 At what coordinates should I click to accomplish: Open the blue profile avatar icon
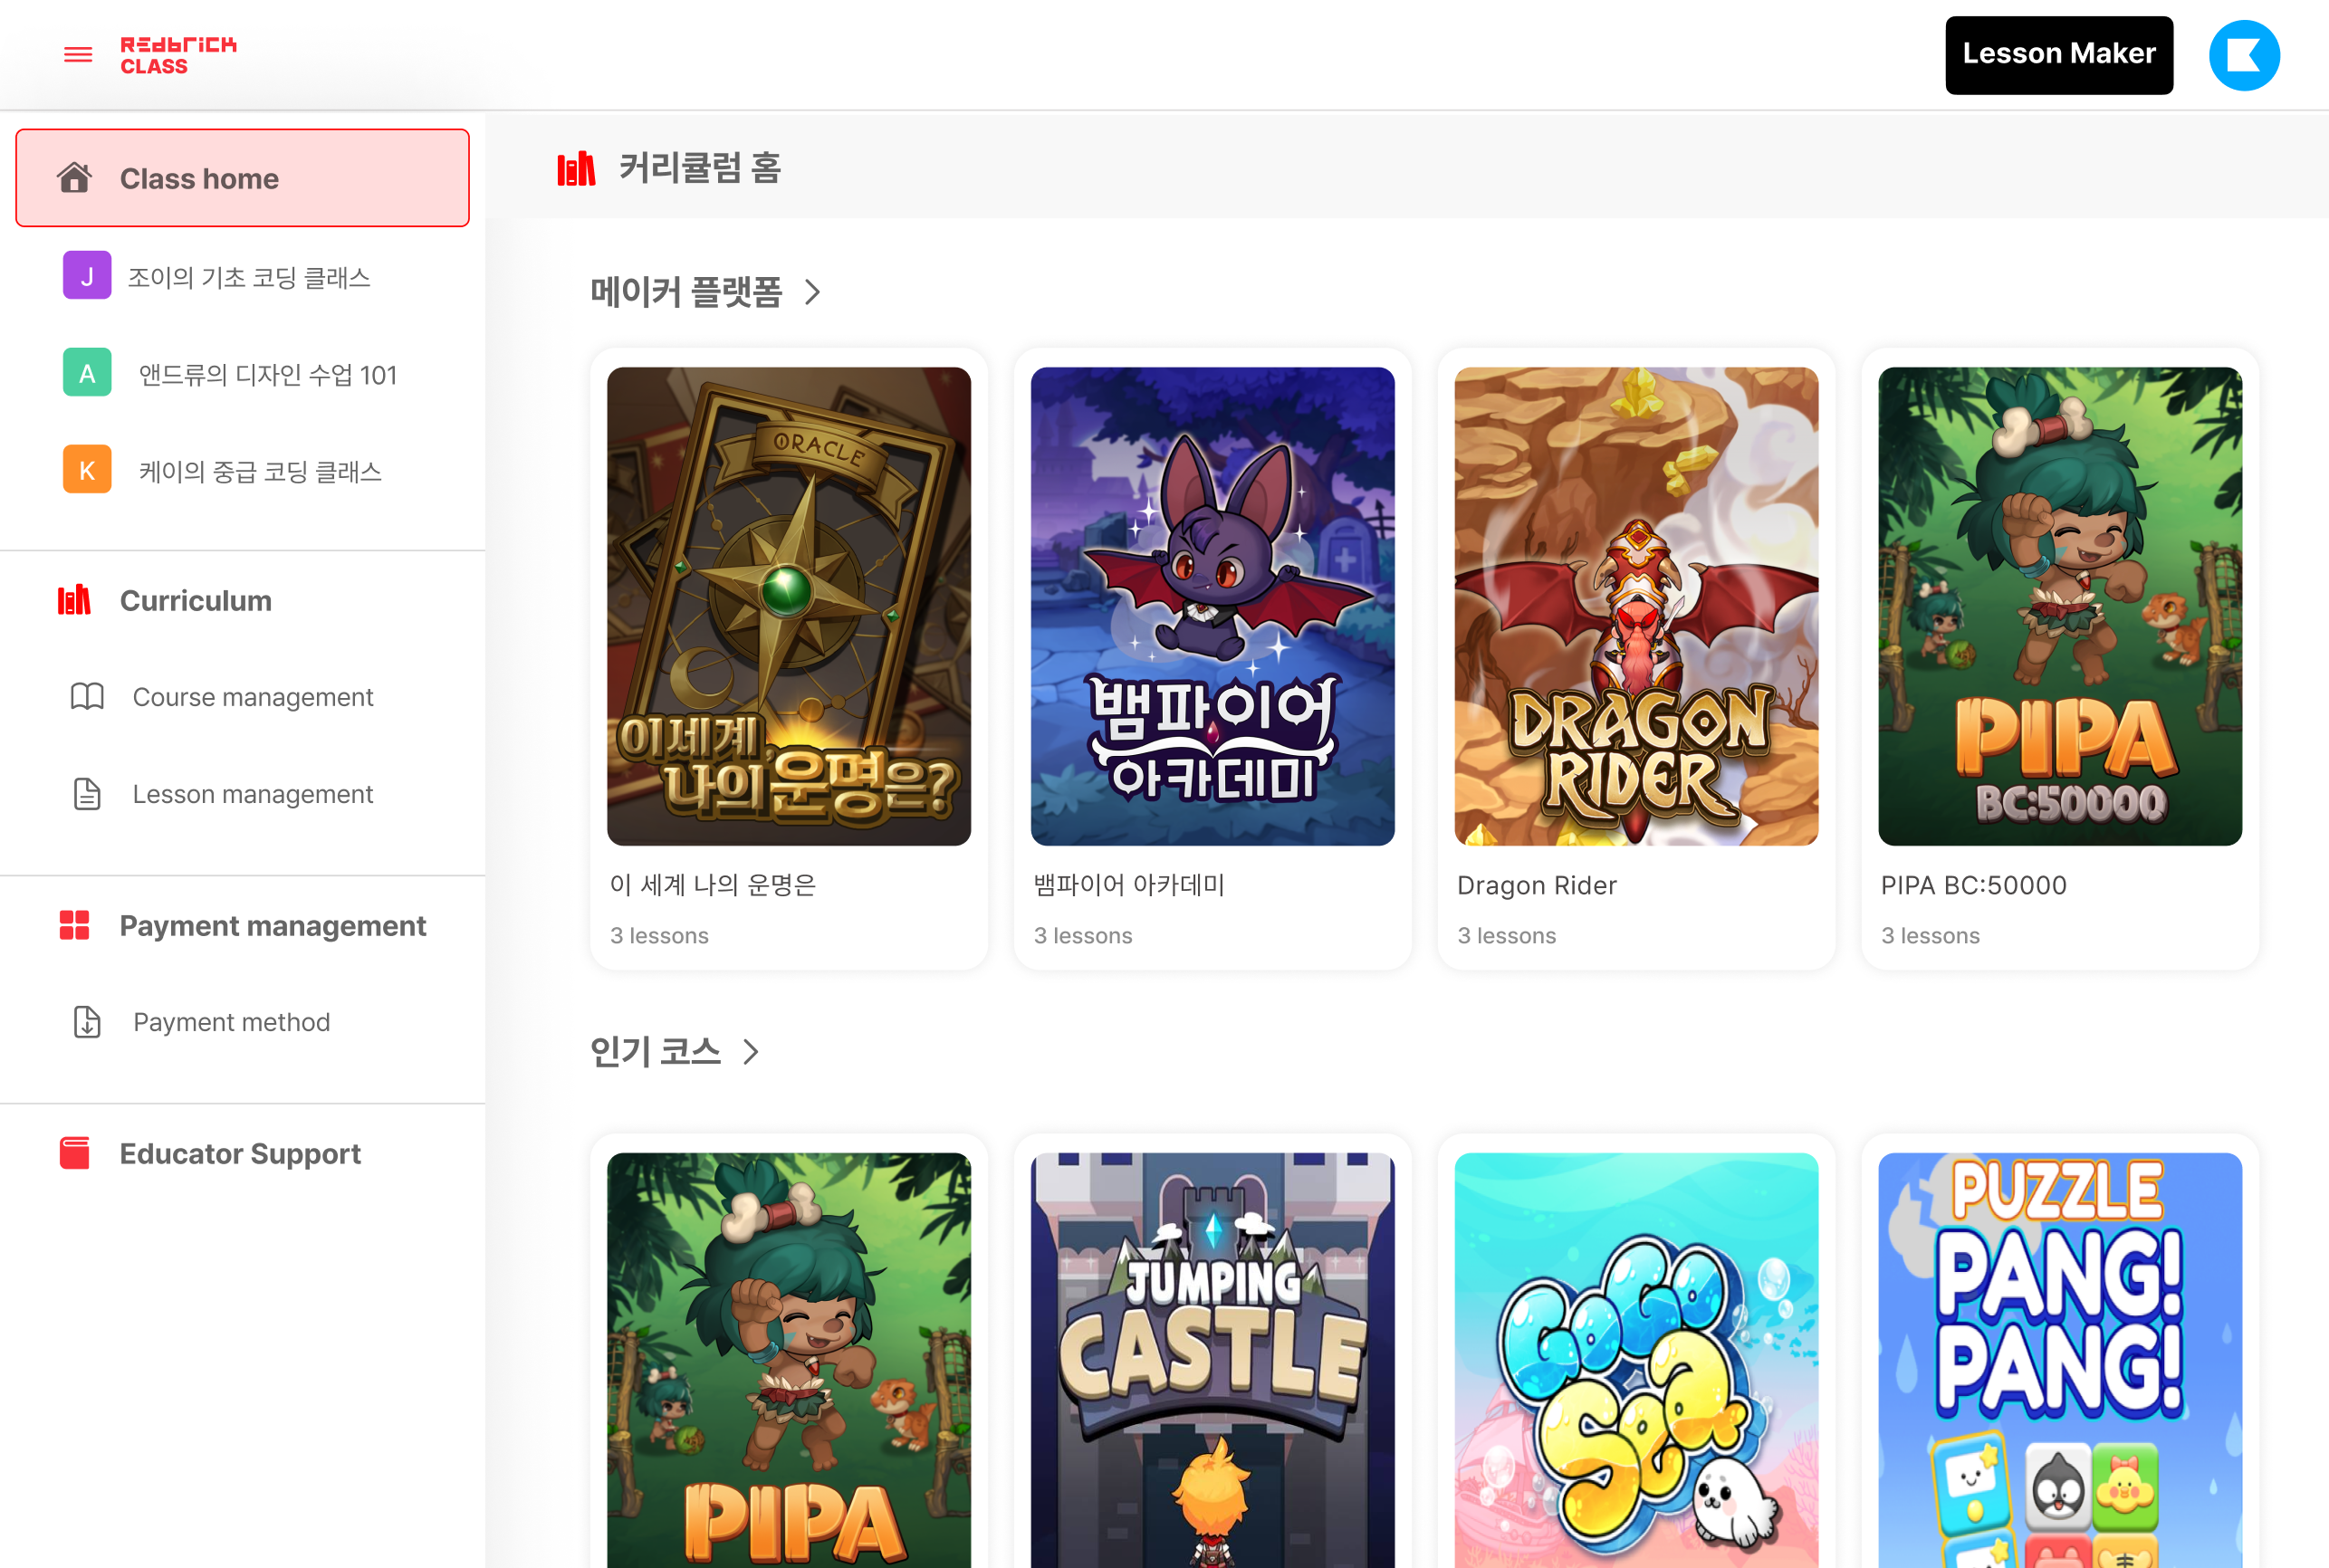click(2244, 56)
